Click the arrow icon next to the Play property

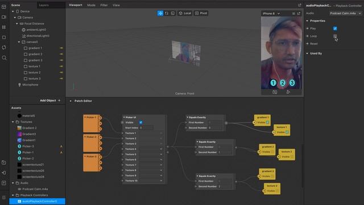pyautogui.click(x=307, y=28)
